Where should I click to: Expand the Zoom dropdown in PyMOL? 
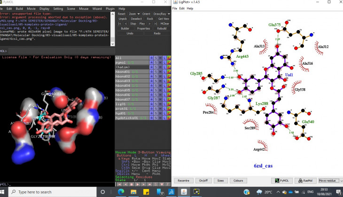[134, 14]
